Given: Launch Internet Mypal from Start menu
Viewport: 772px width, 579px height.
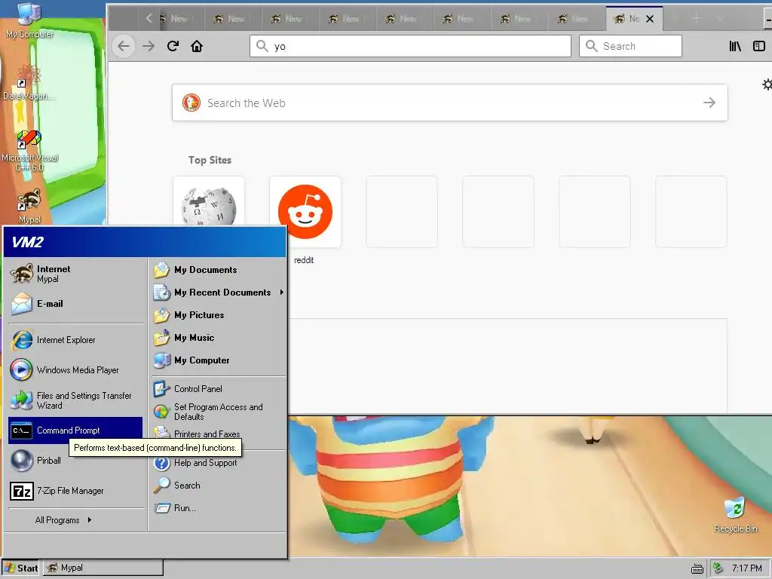Looking at the screenshot, I should coord(75,274).
